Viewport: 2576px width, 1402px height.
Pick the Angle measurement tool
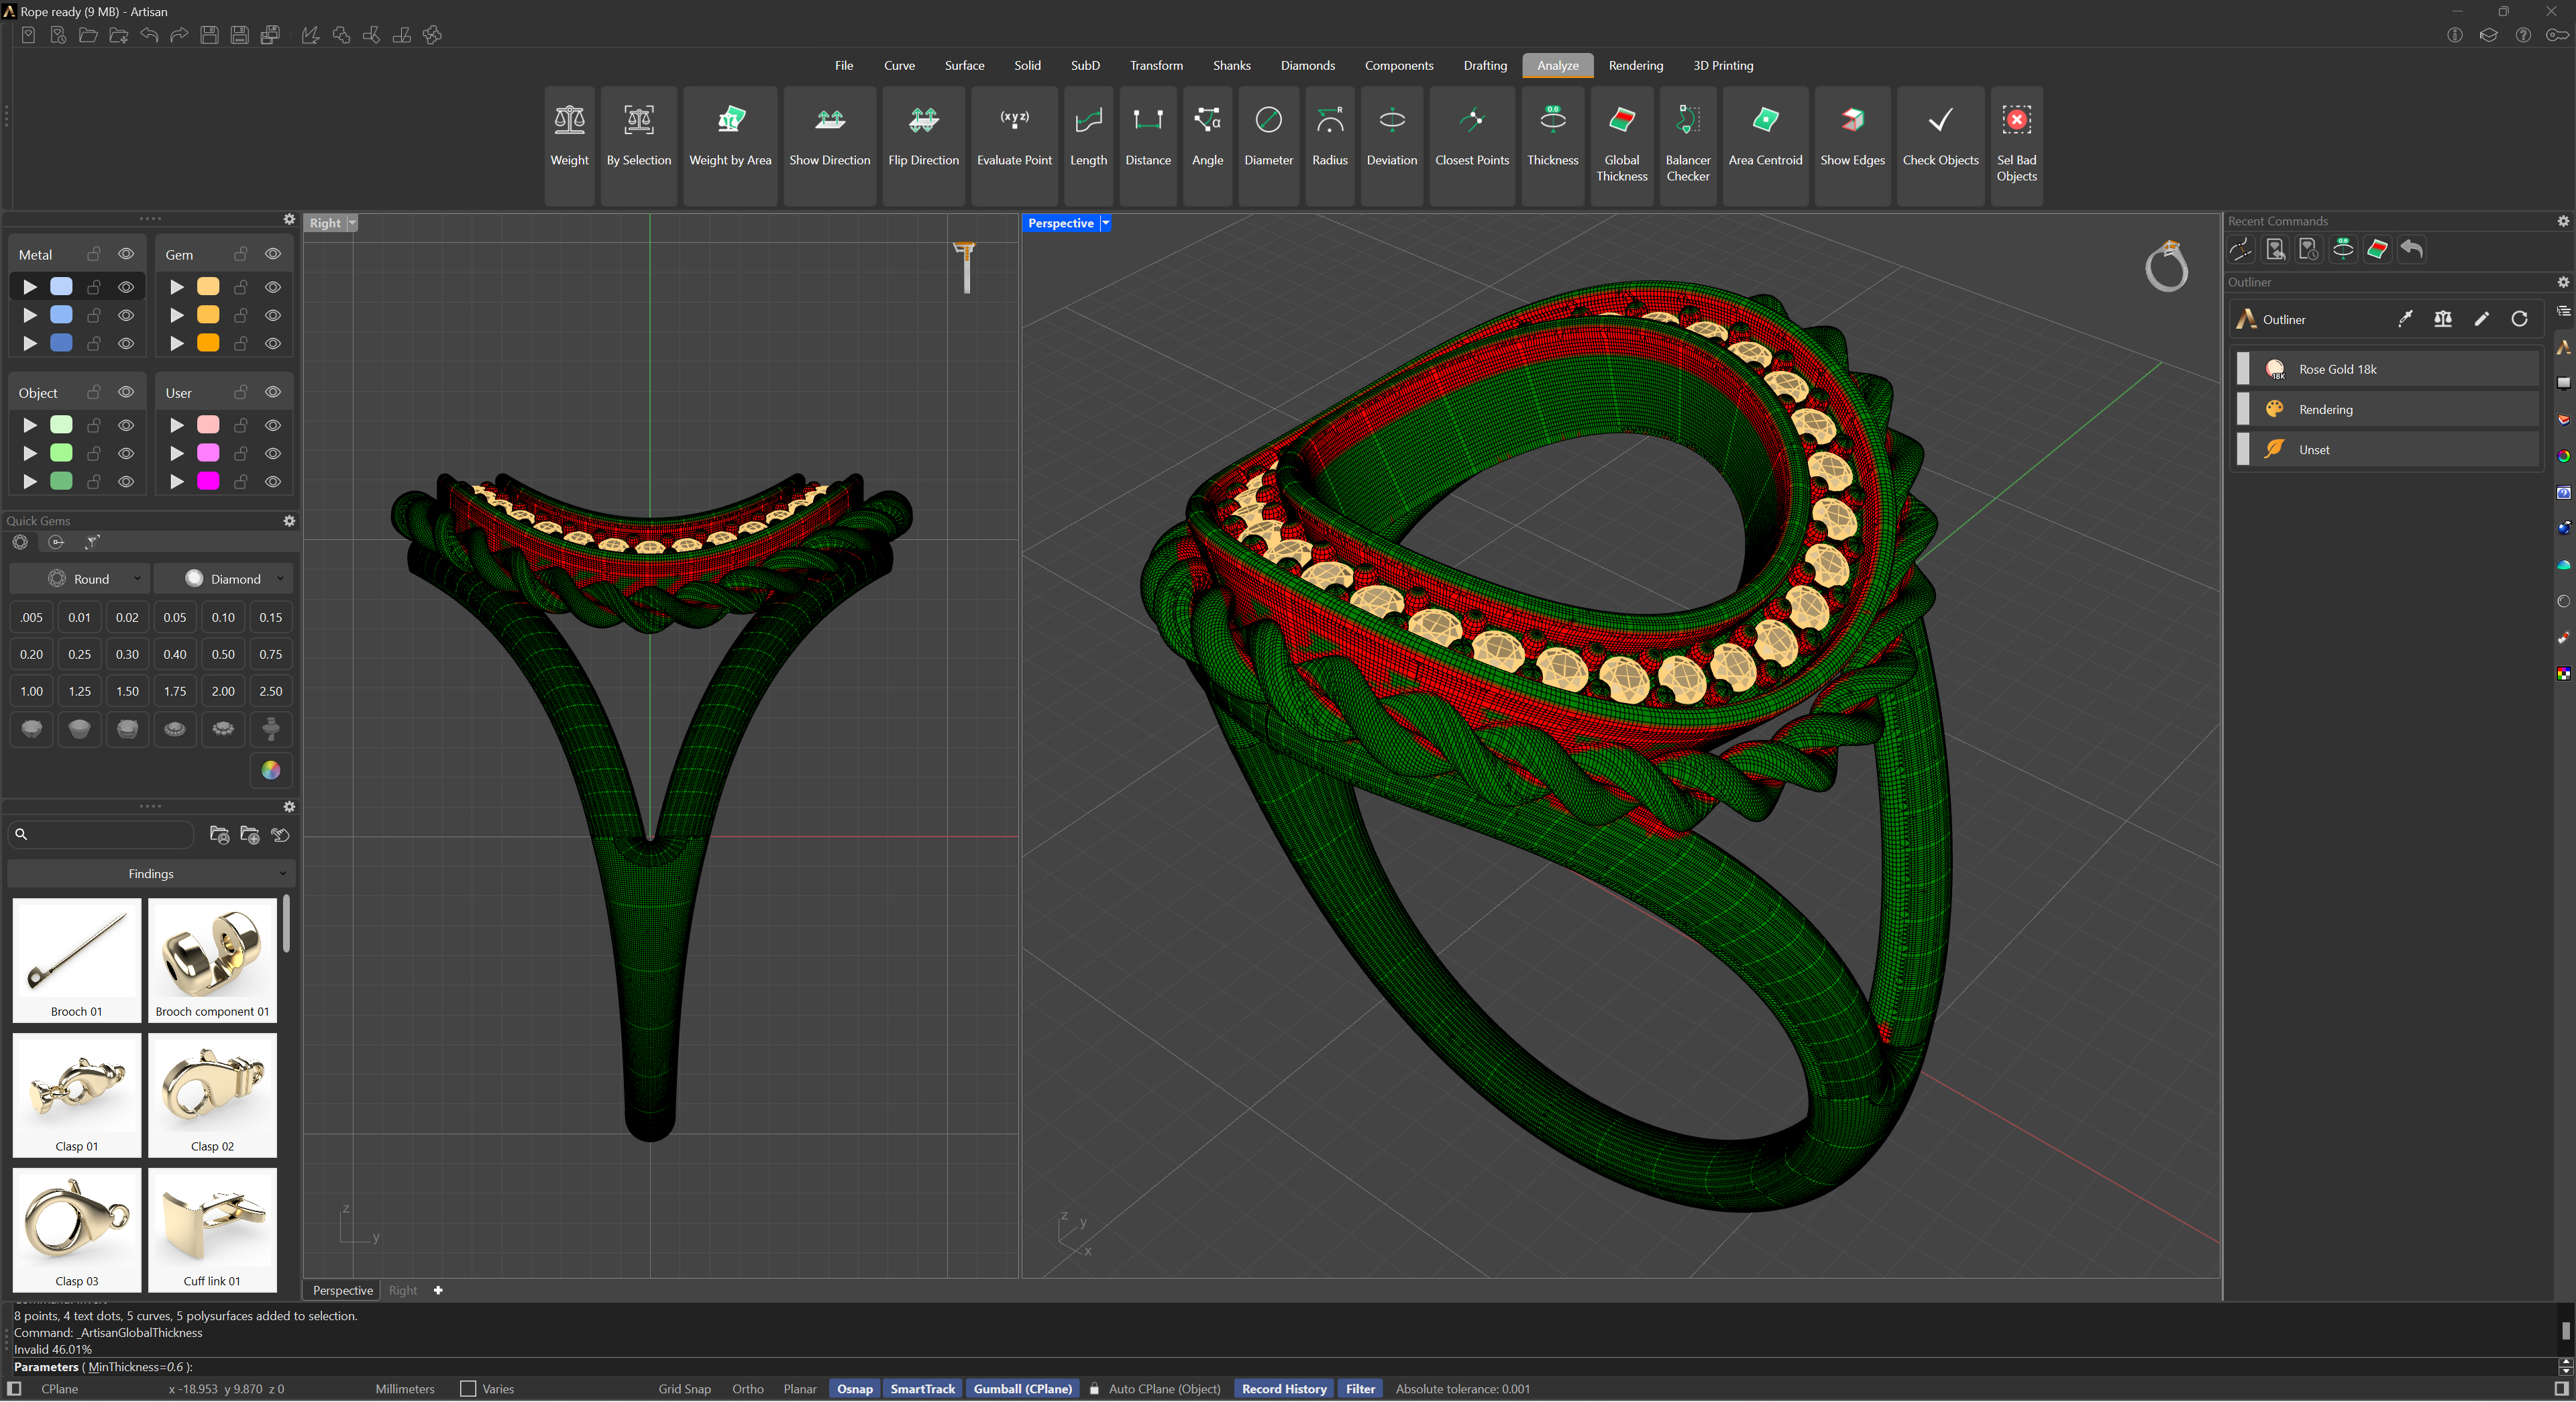[x=1207, y=146]
